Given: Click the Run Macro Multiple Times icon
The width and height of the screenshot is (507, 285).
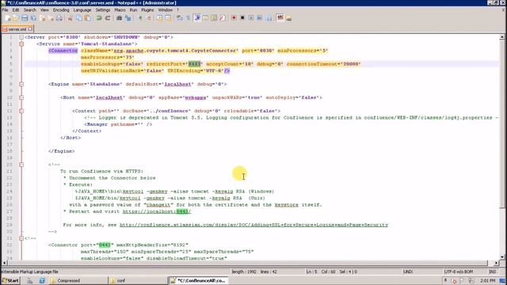Looking at the screenshot, I should (x=260, y=18).
